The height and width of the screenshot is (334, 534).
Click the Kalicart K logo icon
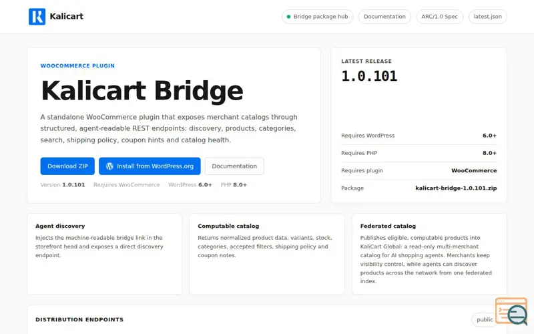(x=37, y=16)
